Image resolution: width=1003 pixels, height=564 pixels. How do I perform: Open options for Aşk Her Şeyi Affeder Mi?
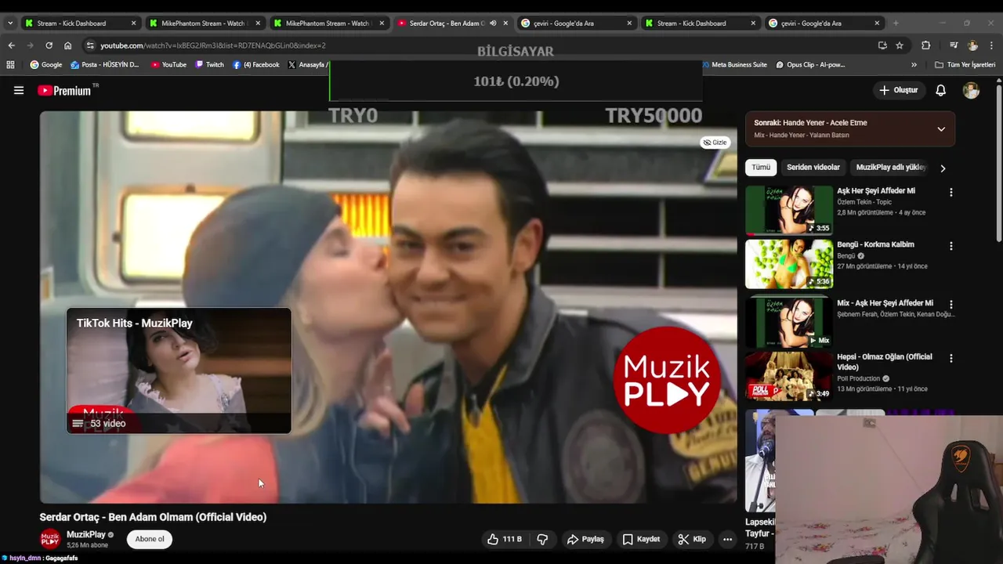(x=951, y=192)
